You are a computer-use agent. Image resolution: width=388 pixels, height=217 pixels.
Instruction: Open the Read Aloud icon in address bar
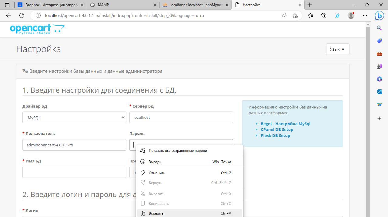pos(284,15)
